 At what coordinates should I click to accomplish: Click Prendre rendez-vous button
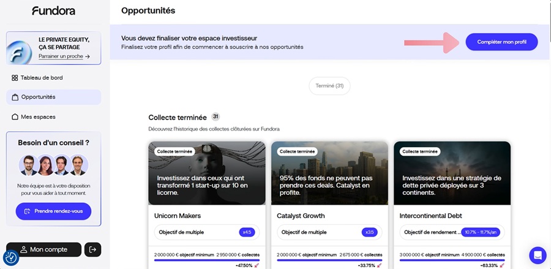pyautogui.click(x=53, y=211)
